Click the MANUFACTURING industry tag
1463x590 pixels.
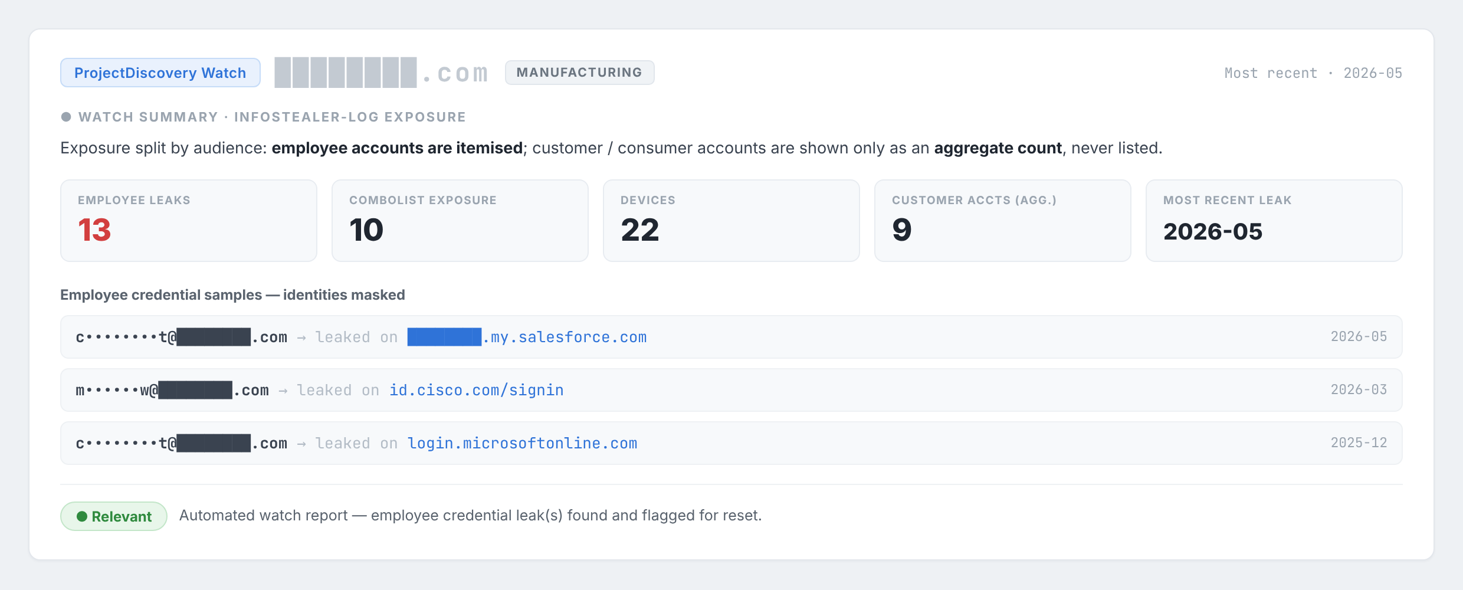click(x=579, y=73)
